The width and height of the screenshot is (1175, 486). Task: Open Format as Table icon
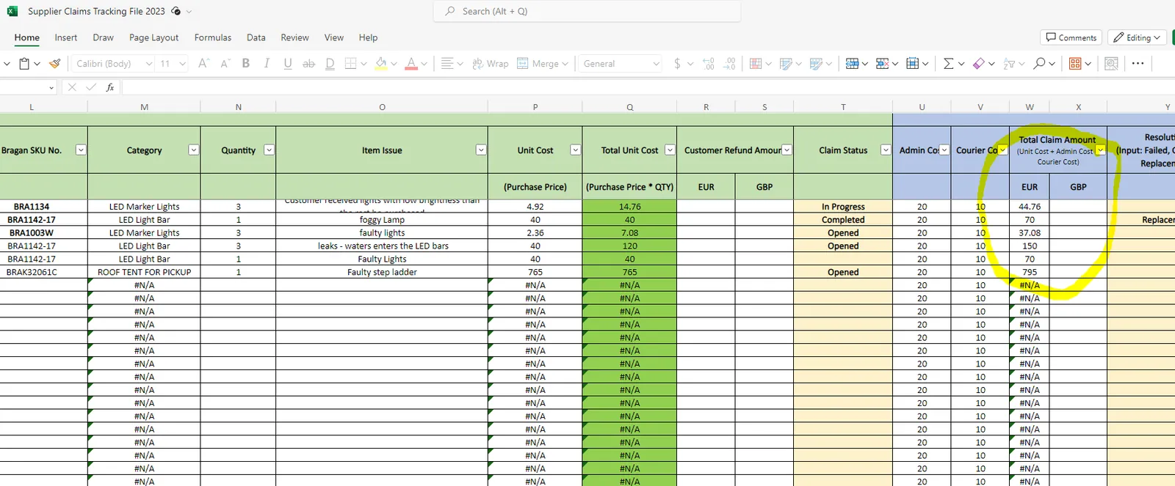(786, 64)
